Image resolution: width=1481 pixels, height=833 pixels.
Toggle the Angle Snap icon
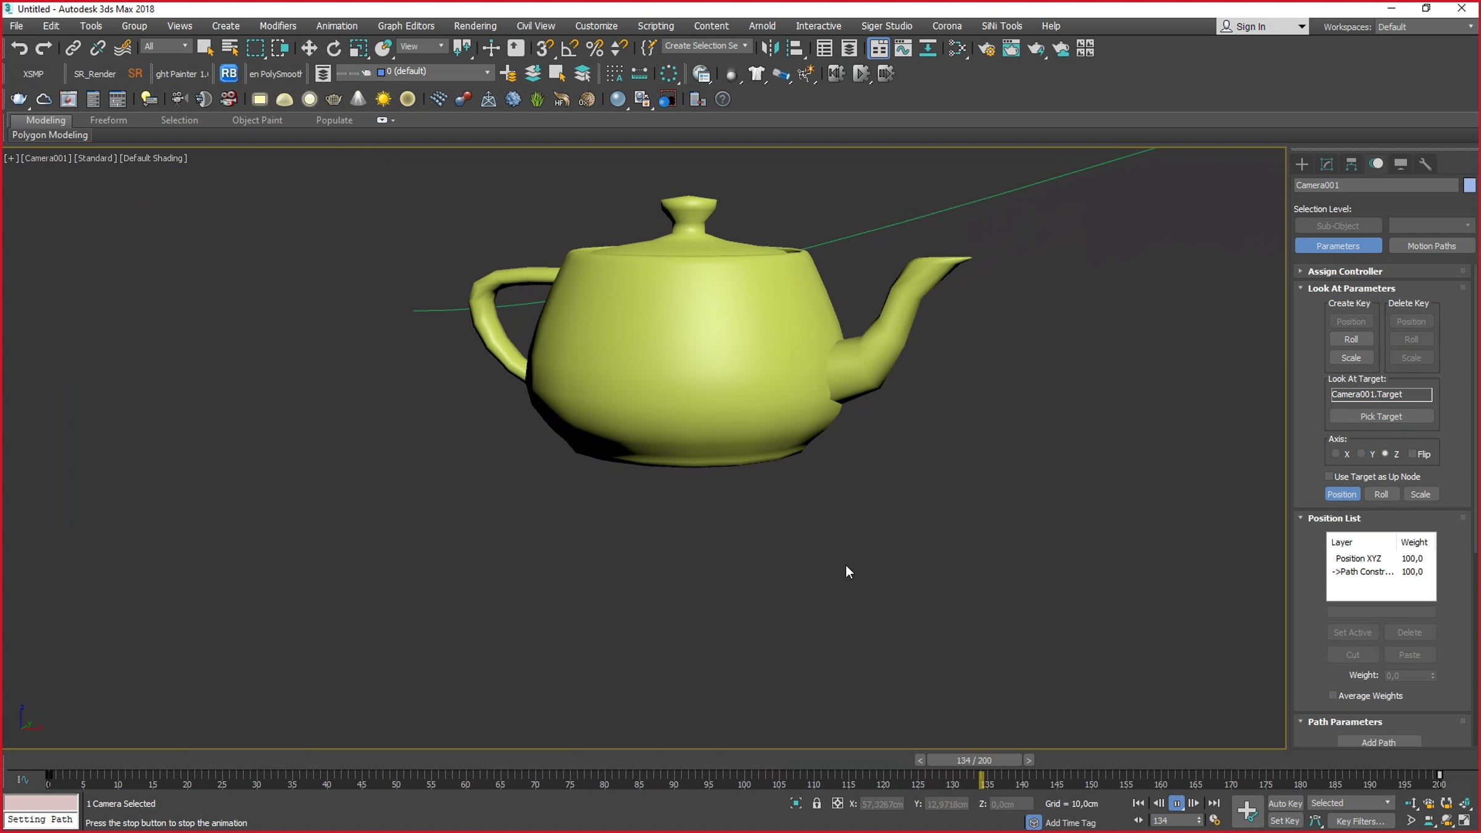click(570, 48)
